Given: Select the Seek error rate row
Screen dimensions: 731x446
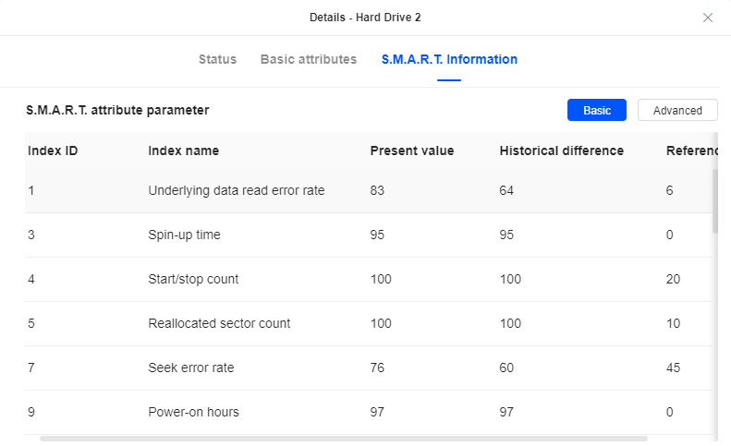Looking at the screenshot, I should [x=190, y=368].
